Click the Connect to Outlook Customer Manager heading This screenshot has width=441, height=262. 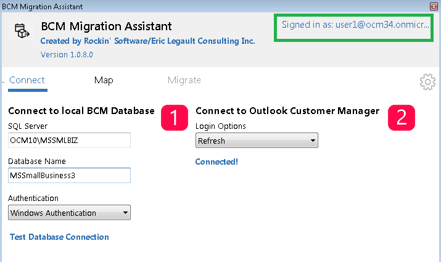click(287, 111)
